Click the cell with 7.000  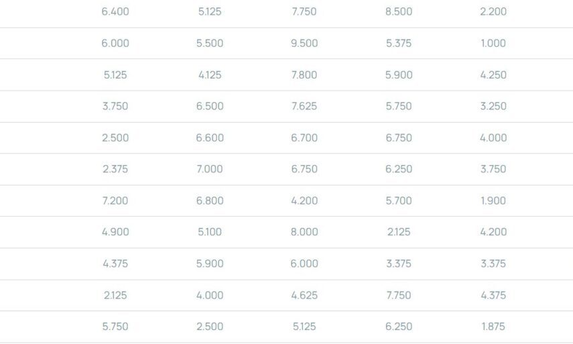(x=210, y=169)
